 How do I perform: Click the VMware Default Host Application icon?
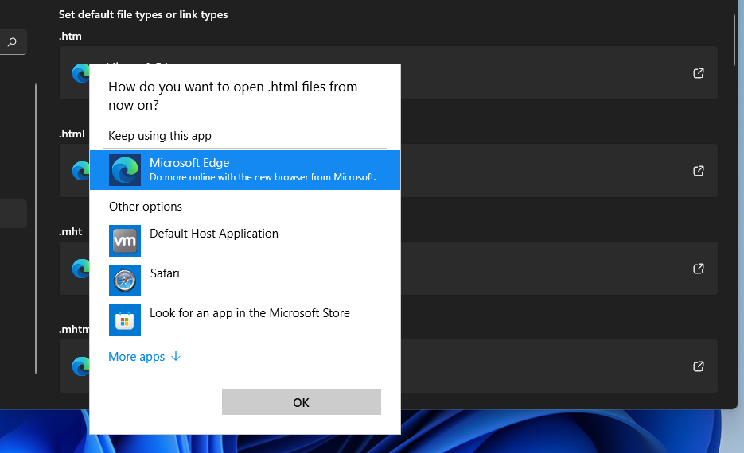(x=125, y=241)
